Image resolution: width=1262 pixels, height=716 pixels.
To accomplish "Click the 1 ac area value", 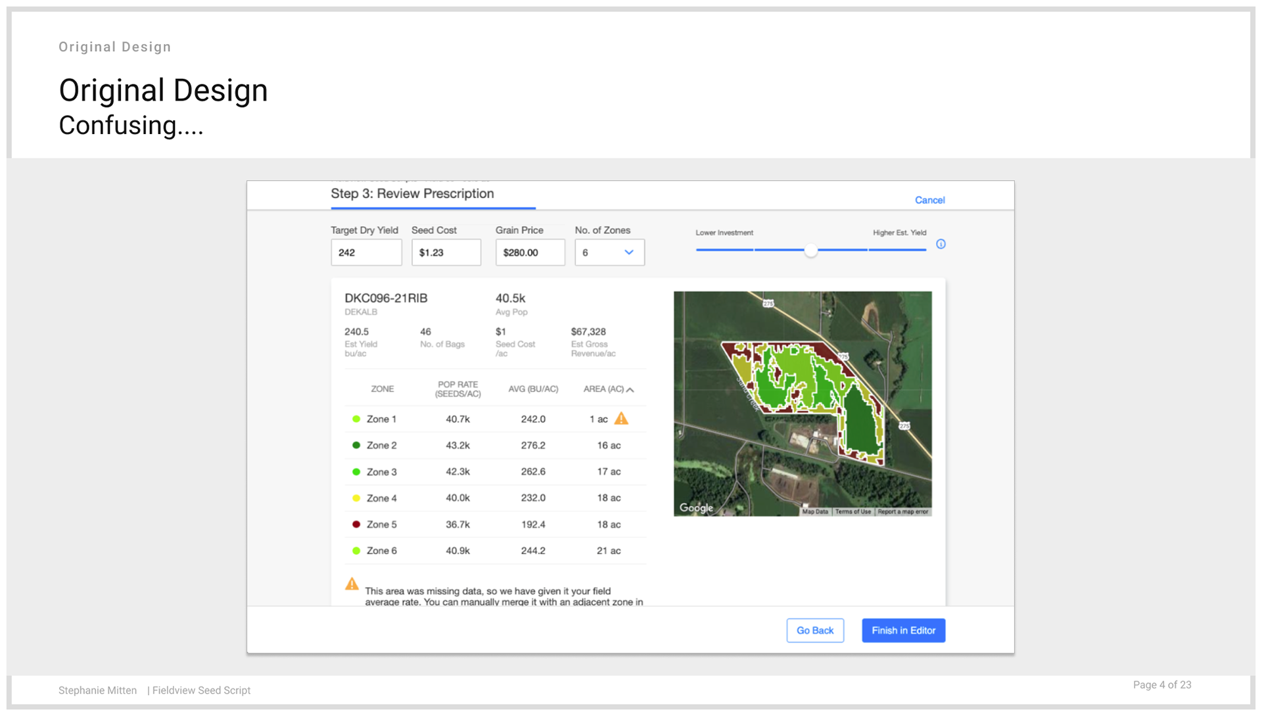I will tap(598, 419).
